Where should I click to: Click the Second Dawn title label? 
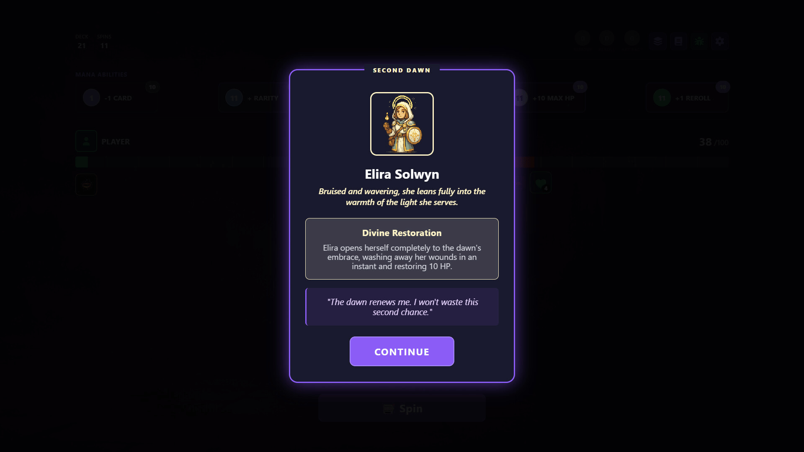click(x=402, y=70)
